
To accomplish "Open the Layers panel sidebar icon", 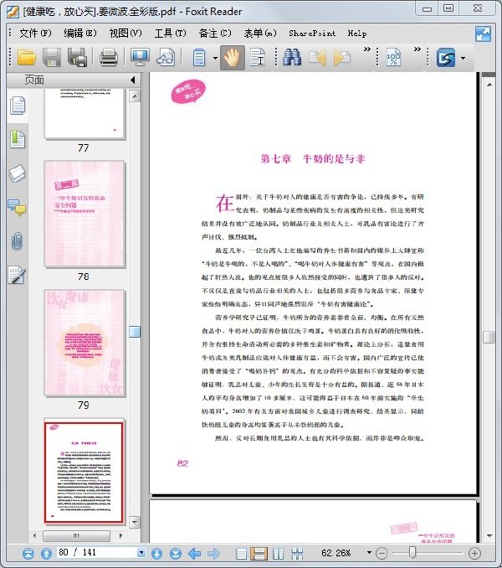I will tap(18, 173).
